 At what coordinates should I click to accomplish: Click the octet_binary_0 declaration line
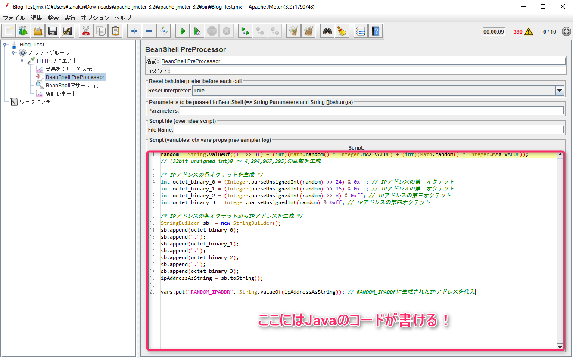point(308,181)
